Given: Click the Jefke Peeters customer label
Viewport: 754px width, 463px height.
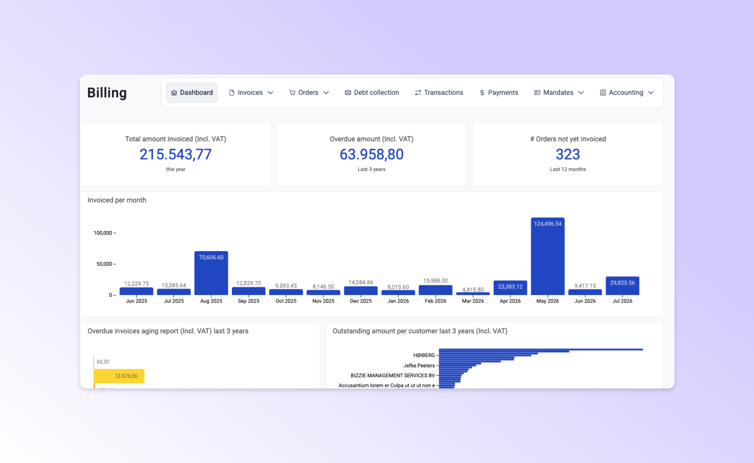Looking at the screenshot, I should pos(419,365).
